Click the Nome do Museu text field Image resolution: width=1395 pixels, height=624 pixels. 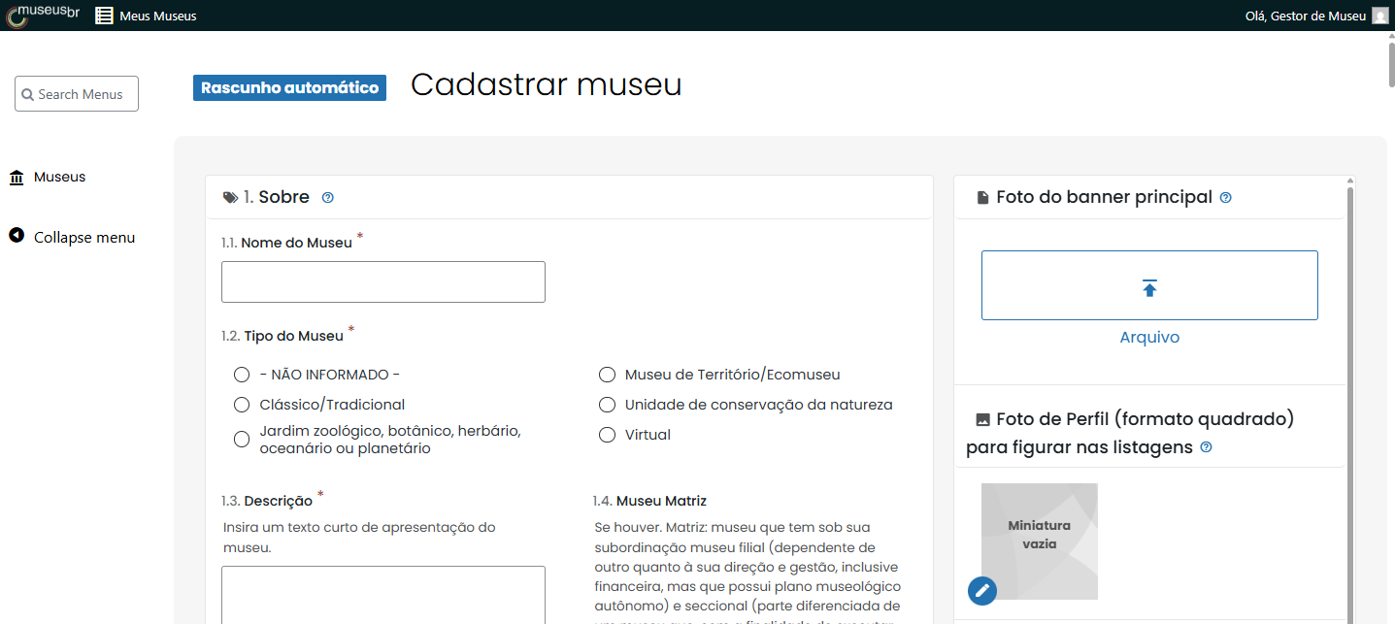(x=382, y=281)
